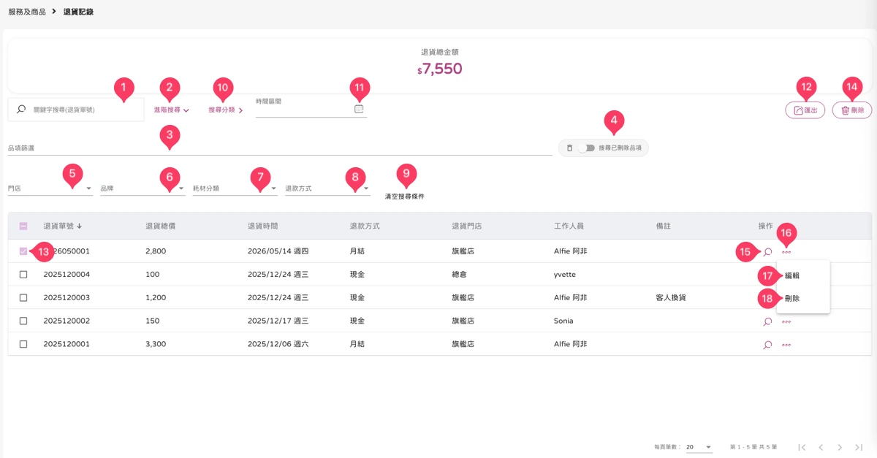View details of return 2025120002 via its magnifier icon
This screenshot has width=877, height=458.
[x=767, y=321]
